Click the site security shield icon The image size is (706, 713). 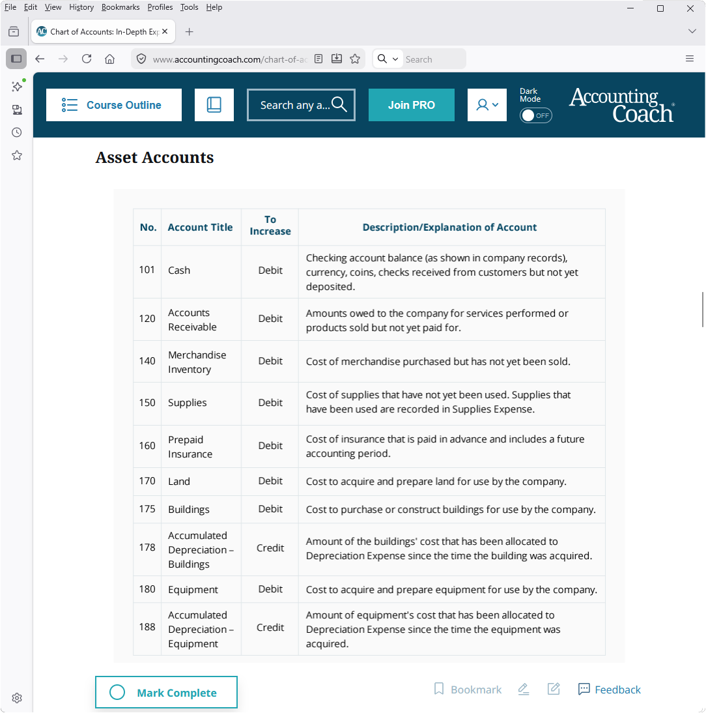pos(141,59)
